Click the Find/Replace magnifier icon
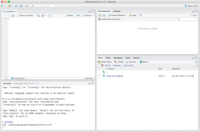 tap(38, 15)
